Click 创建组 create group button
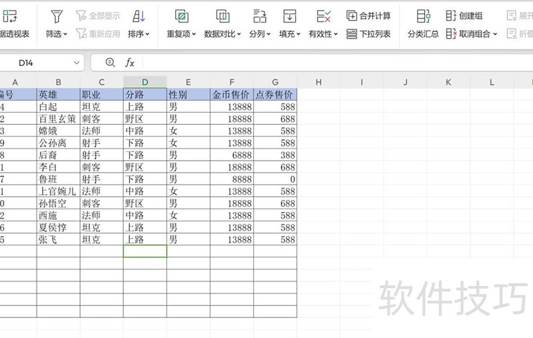 [x=464, y=15]
